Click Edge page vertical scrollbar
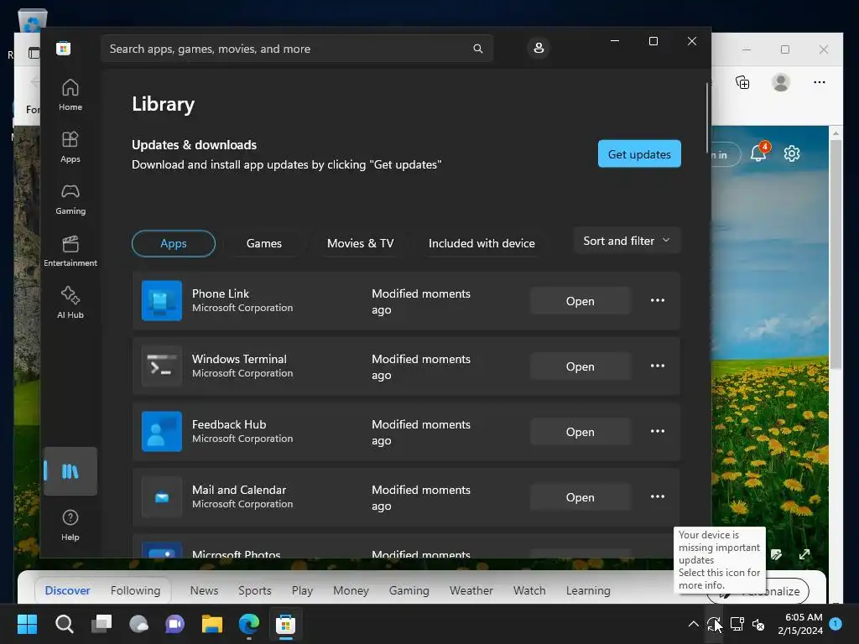This screenshot has height=644, width=859. point(836,255)
